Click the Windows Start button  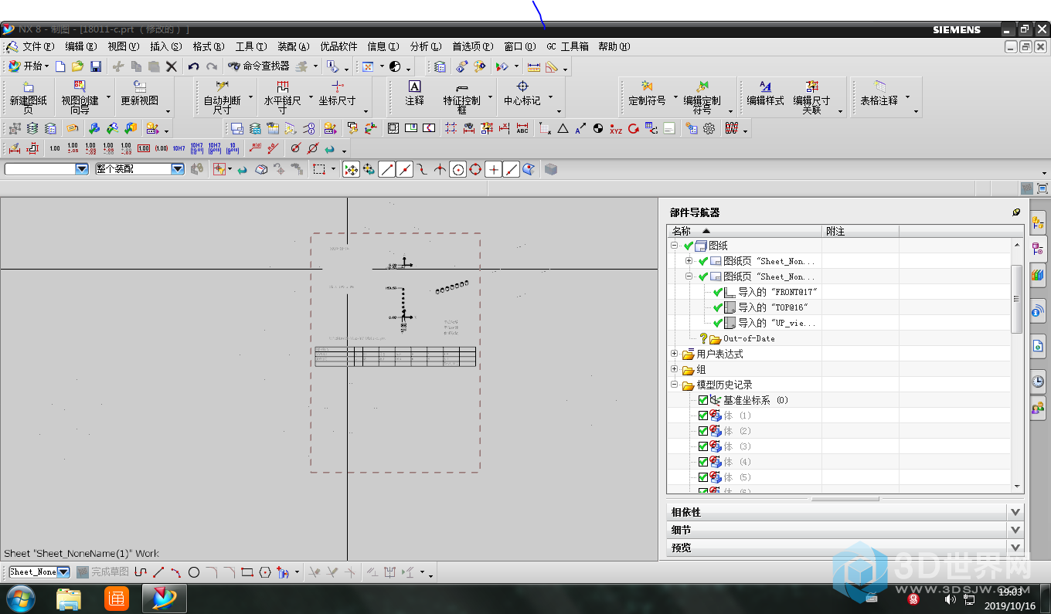[x=20, y=598]
